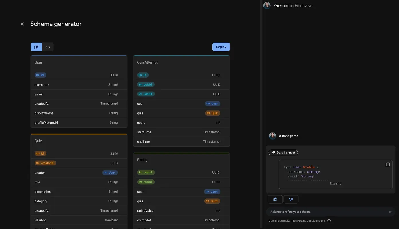
Task: Switch to the diagram view
Action: tap(36, 47)
